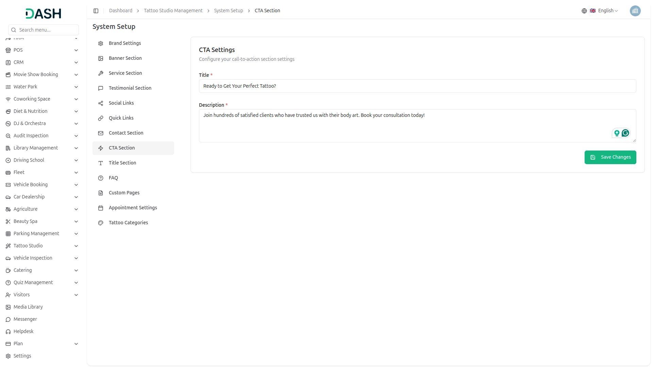
Task: Click the Media Library sidebar icon
Action: tap(8, 307)
